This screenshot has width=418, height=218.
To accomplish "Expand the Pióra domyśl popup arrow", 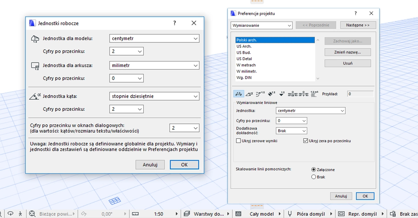I will [x=331, y=214].
